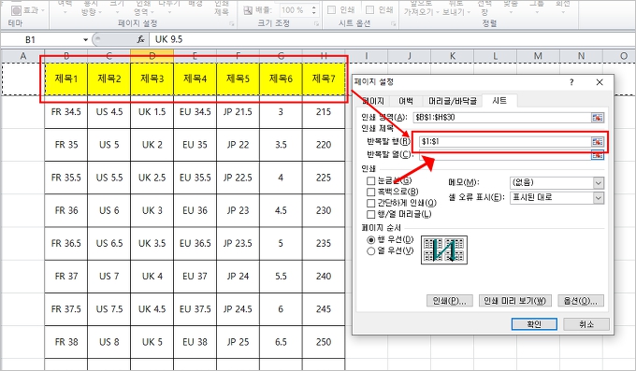This screenshot has width=636, height=371.
Task: Toggle 행/열 머리글(L) checkbox
Action: pos(370,214)
